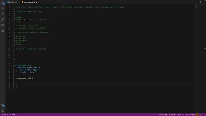This screenshot has width=206, height=116.
Task: Open the Extensions view
Action: [x=3, y=25]
